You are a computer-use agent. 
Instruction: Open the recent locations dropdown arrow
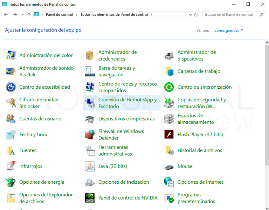coord(22,15)
